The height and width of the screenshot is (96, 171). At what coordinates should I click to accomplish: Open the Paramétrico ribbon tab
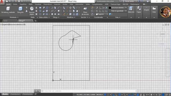coord(48,4)
